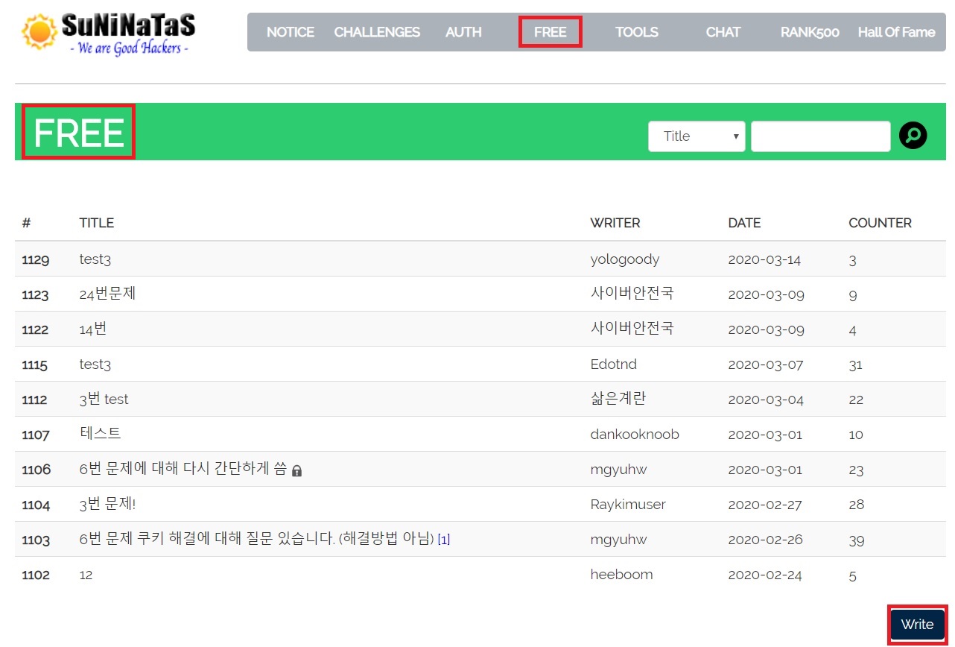Click the lock icon on post 1106
Screen dimensions: 955x647
297,471
